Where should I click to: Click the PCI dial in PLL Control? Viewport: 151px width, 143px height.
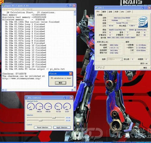point(67,106)
